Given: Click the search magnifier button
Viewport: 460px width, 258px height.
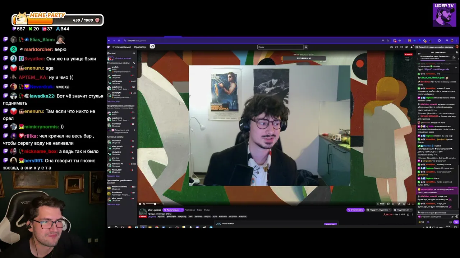Looking at the screenshot, I should pyautogui.click(x=306, y=47).
